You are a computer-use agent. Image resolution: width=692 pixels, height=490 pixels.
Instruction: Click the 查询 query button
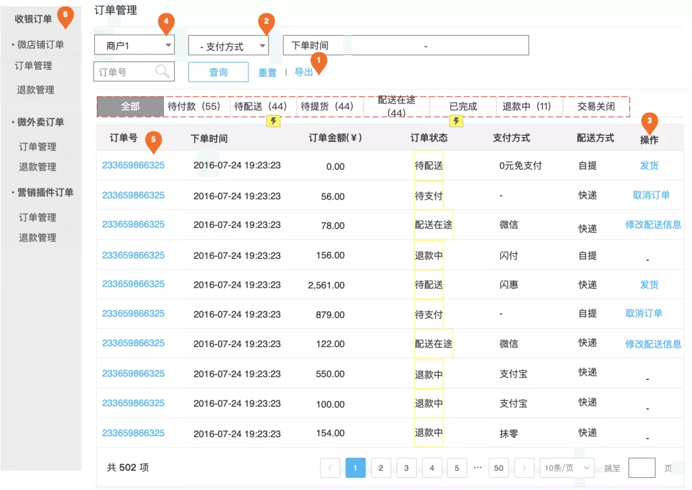218,72
